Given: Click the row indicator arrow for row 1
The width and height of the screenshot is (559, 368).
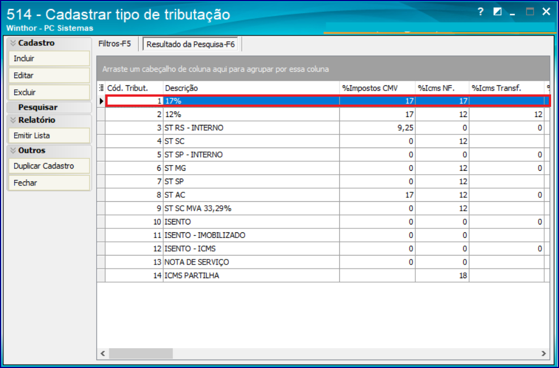Looking at the screenshot, I should [101, 101].
